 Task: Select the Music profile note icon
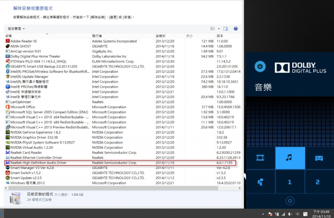point(289,158)
